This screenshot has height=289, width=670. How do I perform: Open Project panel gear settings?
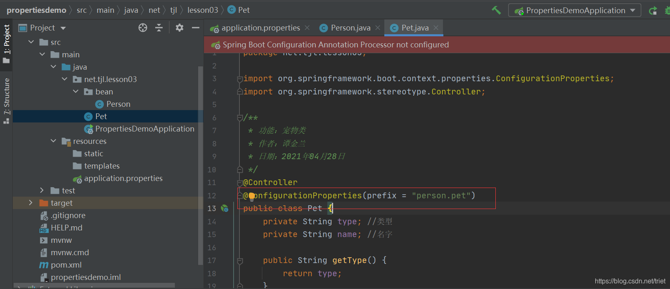point(180,28)
